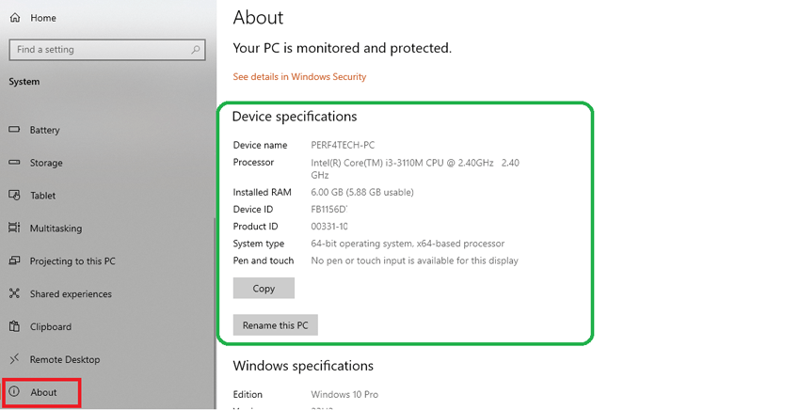Click the About info icon
The image size is (800, 410).
[x=14, y=391]
